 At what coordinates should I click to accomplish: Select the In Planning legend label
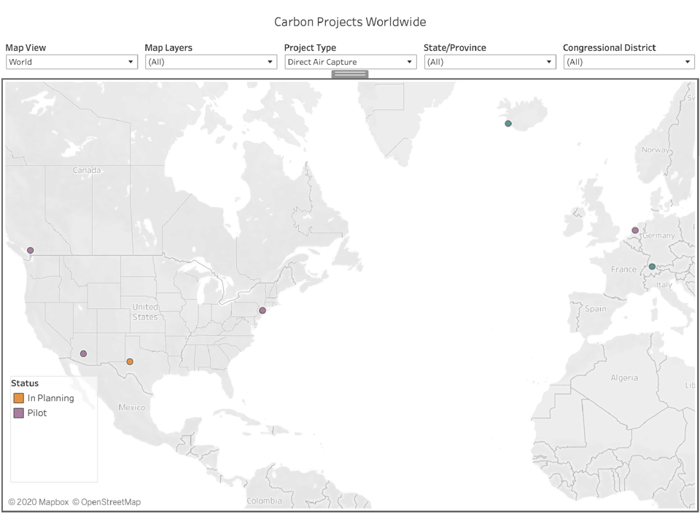click(x=50, y=398)
